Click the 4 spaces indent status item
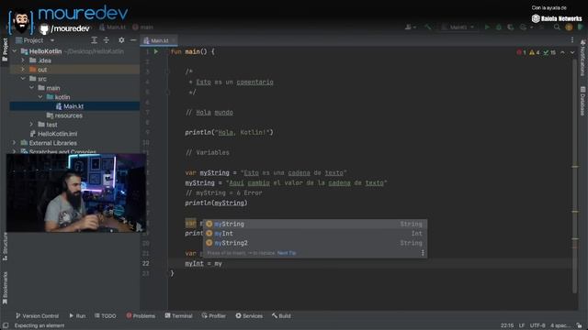This screenshot has height=330, width=588. pyautogui.click(x=560, y=325)
